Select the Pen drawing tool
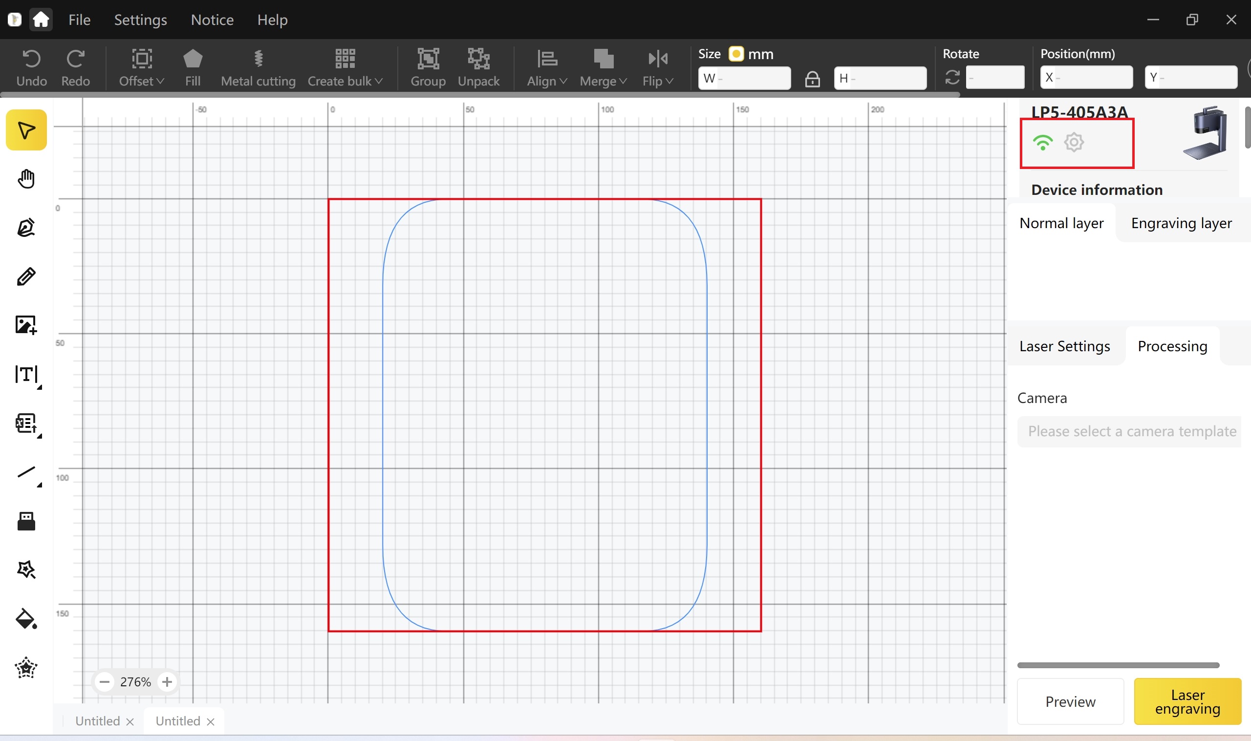 tap(26, 228)
